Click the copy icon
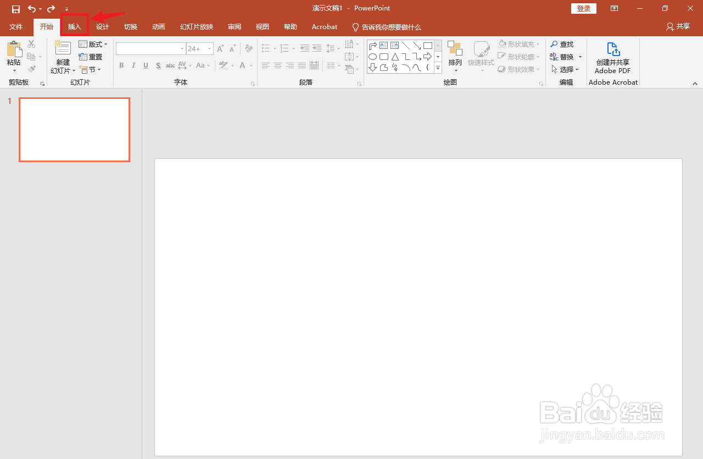703x459 pixels. tap(31, 57)
